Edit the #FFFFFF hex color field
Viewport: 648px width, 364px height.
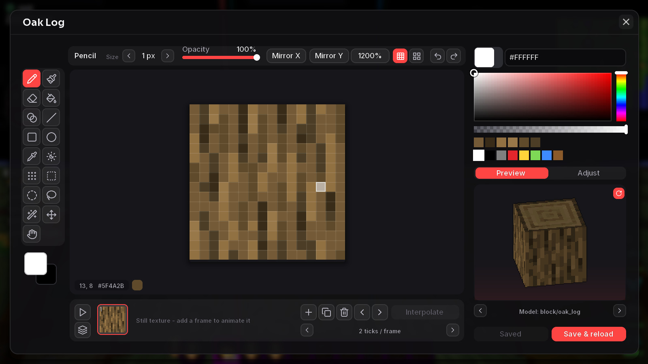[x=565, y=57]
